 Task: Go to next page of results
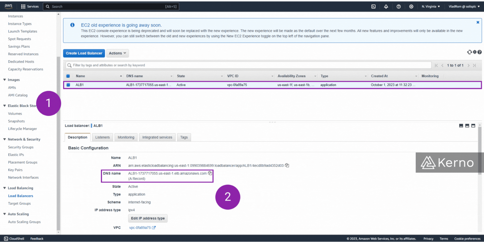468,65
